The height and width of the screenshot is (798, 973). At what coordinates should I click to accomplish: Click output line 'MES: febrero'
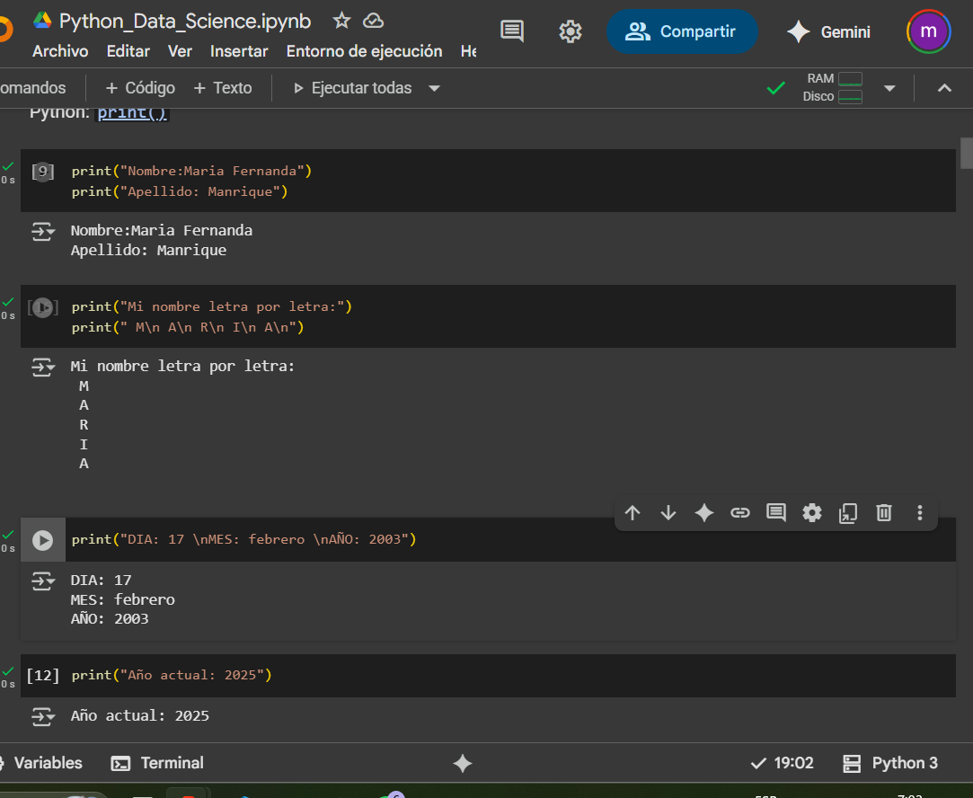click(123, 599)
